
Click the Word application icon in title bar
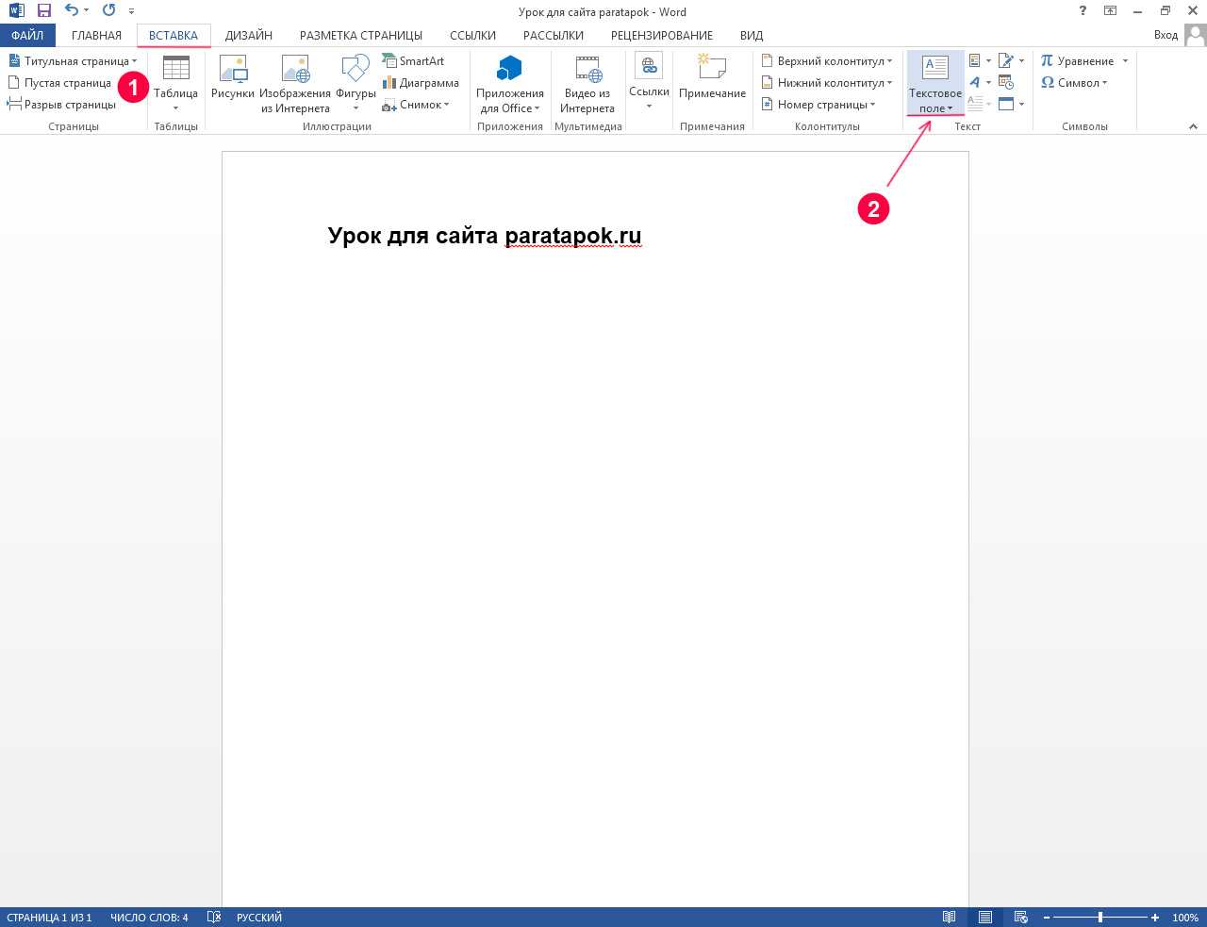(16, 11)
